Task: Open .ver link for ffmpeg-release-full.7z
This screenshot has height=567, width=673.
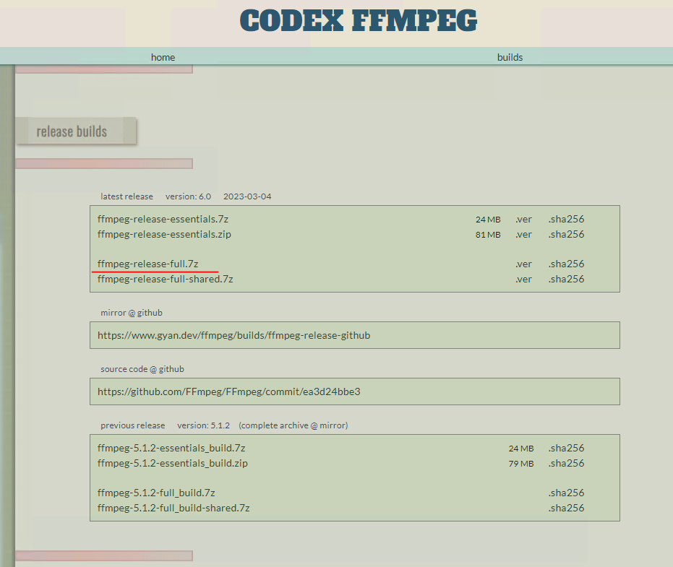Action: coord(523,264)
